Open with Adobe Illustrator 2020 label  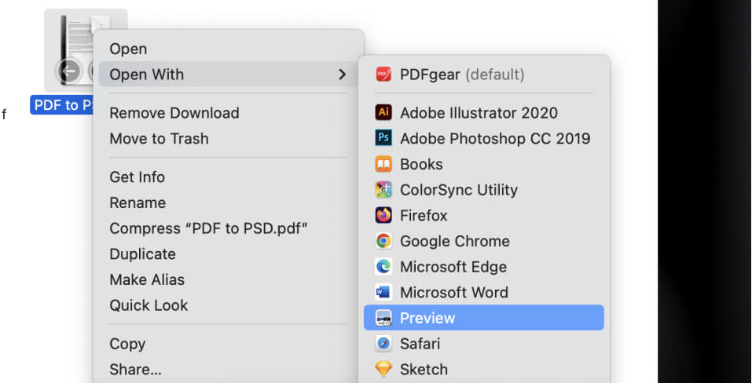pos(479,113)
